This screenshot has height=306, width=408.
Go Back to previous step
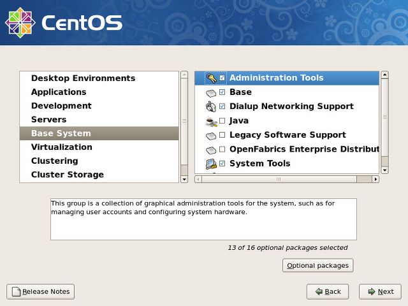click(328, 292)
